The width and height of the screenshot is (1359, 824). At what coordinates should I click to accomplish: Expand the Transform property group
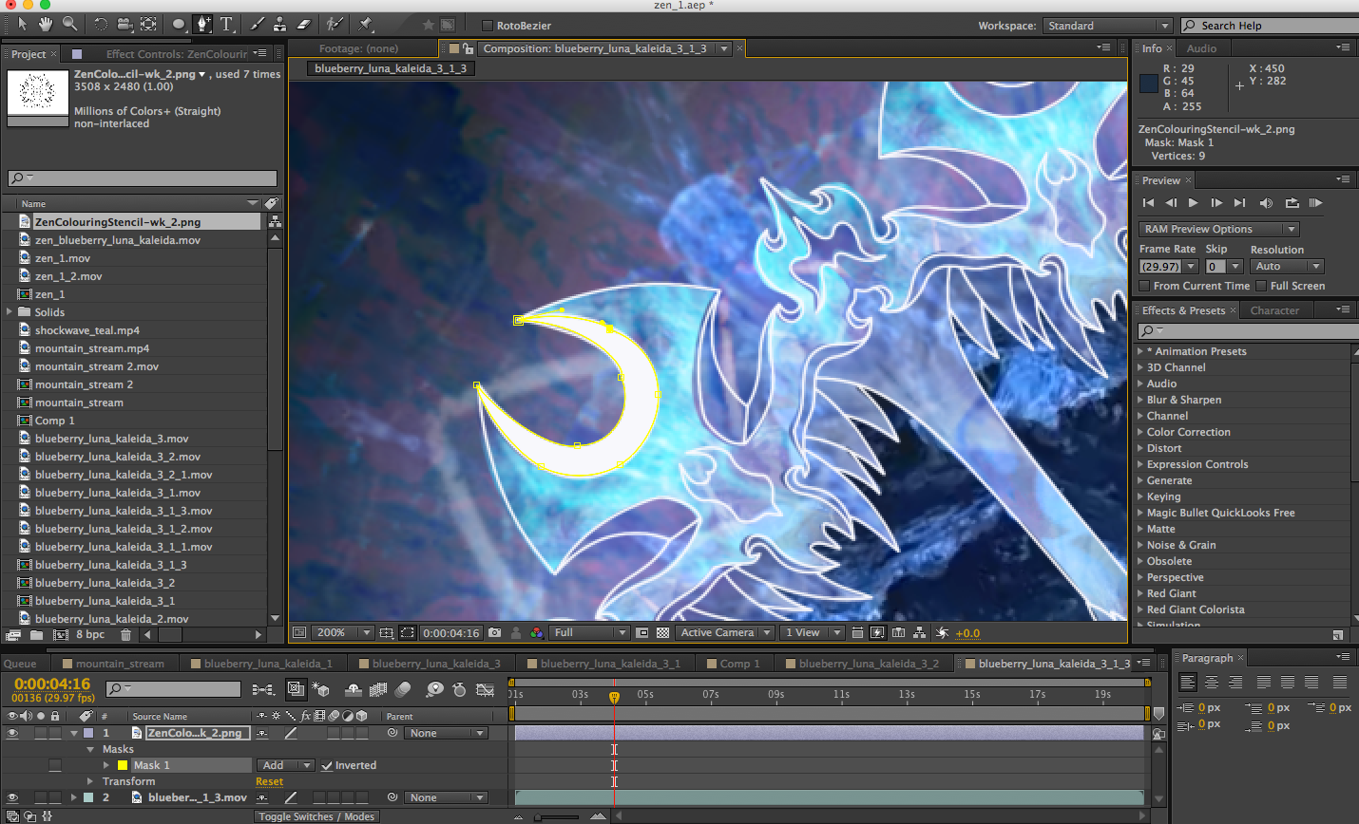pos(91,781)
